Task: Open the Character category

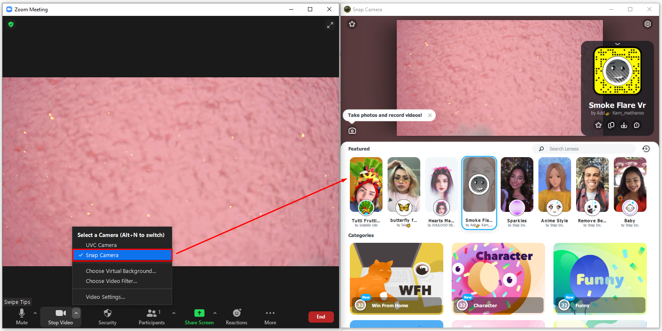Action: [x=498, y=278]
